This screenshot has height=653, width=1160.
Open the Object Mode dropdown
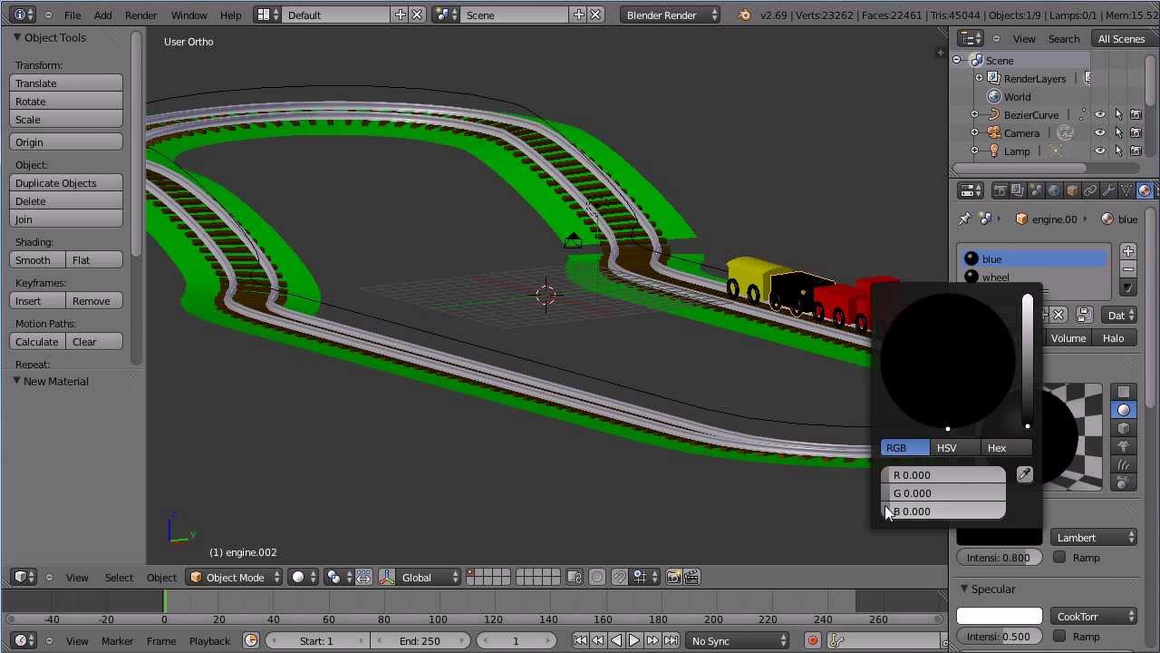[235, 577]
